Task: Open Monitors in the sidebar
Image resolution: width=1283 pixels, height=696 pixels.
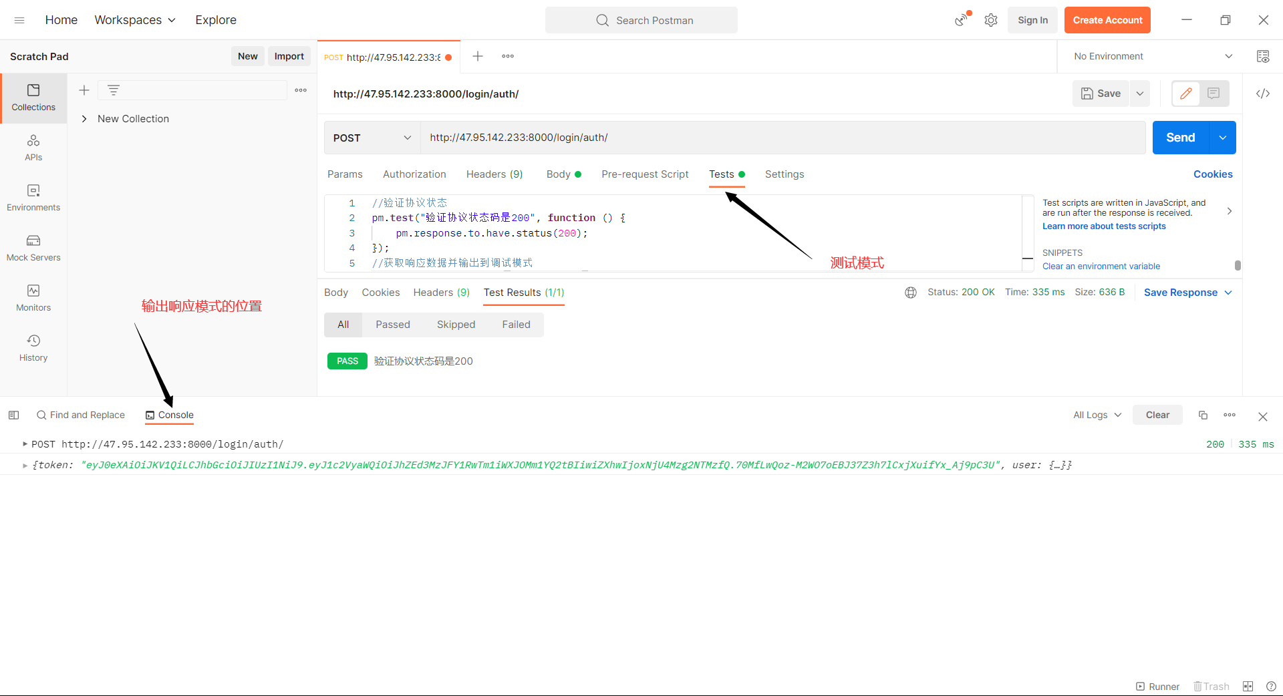Action: point(33,298)
